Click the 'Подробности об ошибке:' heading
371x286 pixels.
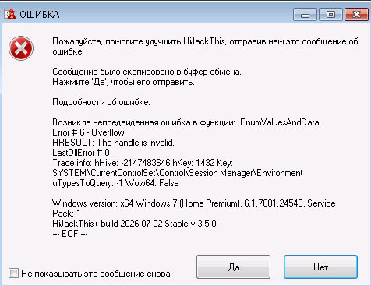tap(101, 102)
